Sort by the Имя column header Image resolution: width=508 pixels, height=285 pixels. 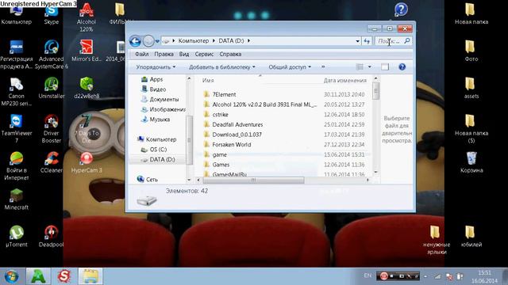[x=208, y=80]
